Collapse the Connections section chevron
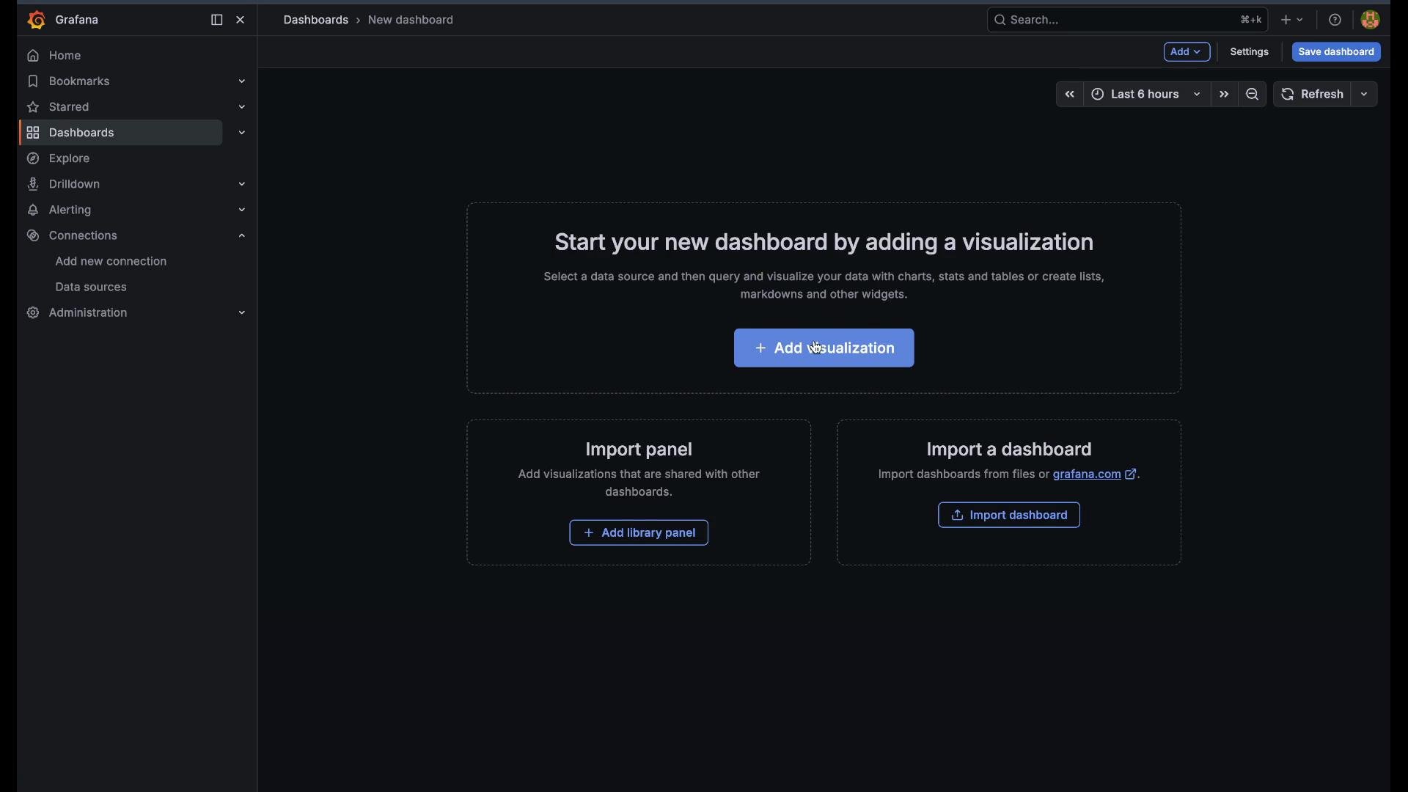Viewport: 1408px width, 792px height. [x=242, y=235]
